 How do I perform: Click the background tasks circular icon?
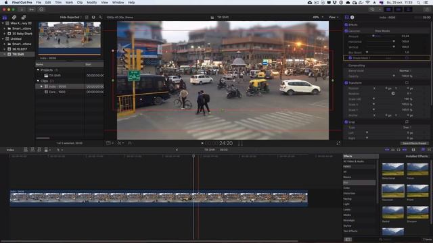click(x=41, y=9)
